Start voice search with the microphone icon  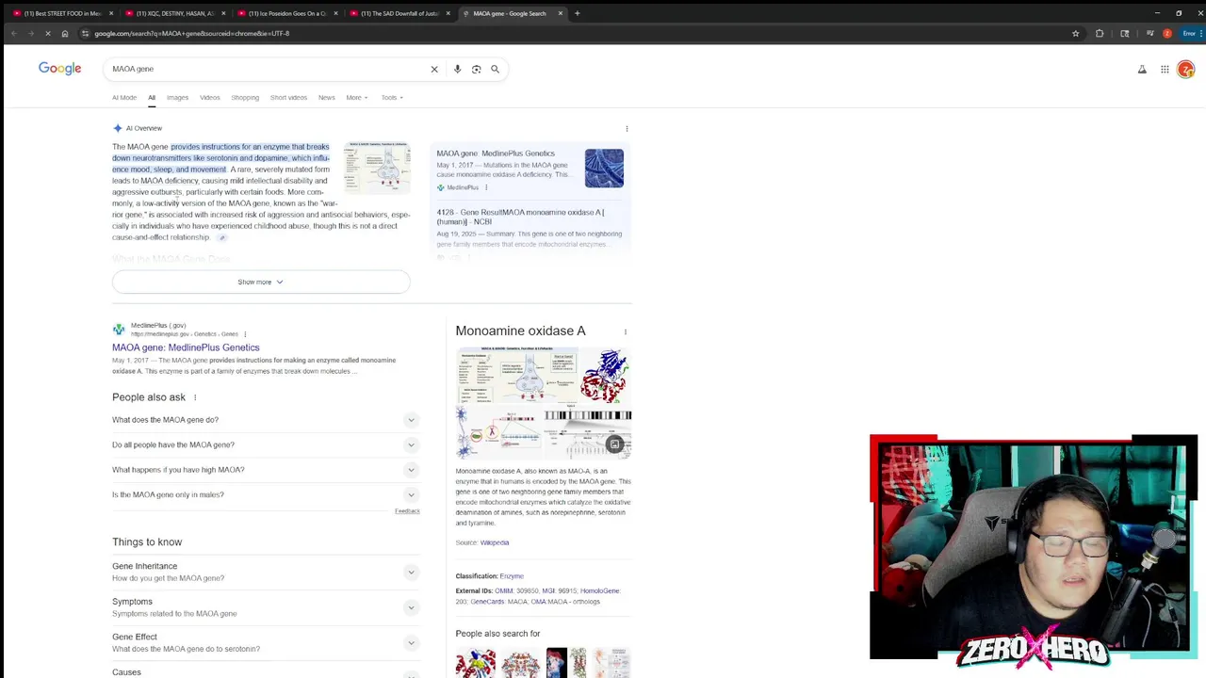pos(457,69)
